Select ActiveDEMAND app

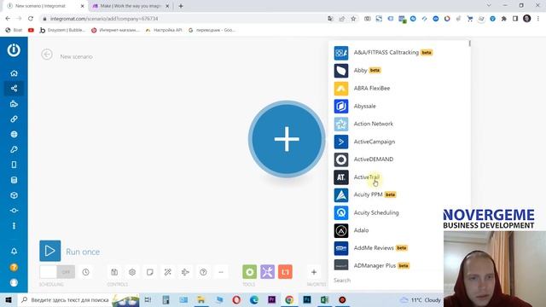(399, 159)
